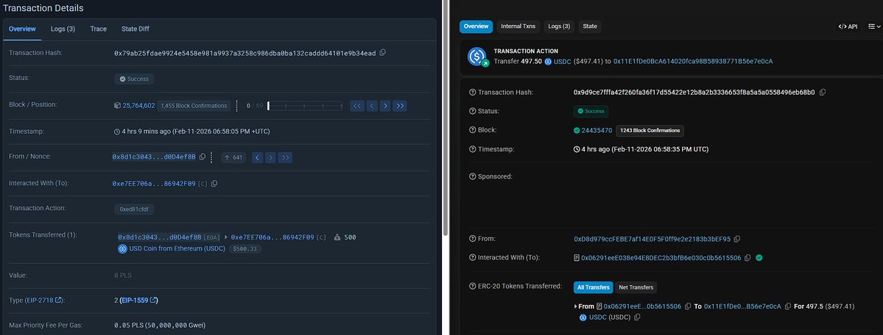Click the nonce 641 badge
883x335 pixels.
point(233,157)
